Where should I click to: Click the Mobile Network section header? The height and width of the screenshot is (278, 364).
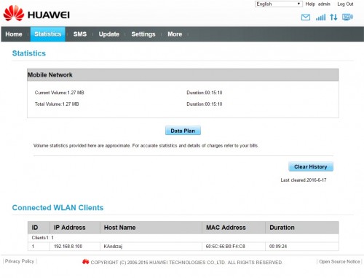point(183,75)
